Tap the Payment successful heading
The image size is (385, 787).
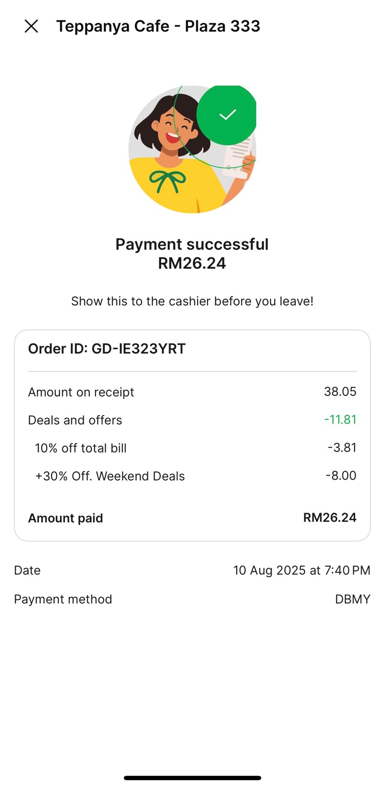coord(192,244)
